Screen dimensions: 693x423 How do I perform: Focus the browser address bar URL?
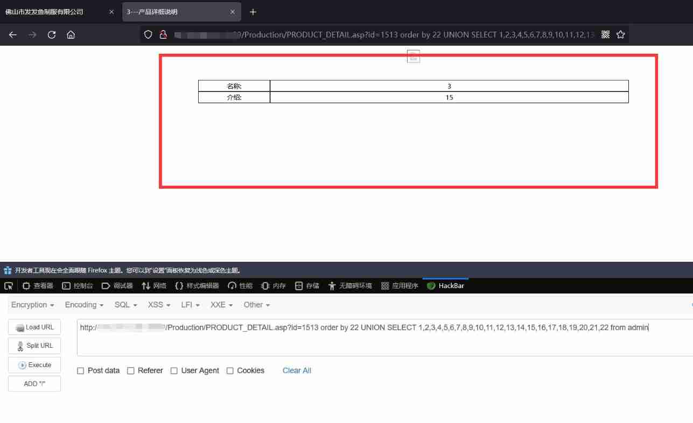385,34
